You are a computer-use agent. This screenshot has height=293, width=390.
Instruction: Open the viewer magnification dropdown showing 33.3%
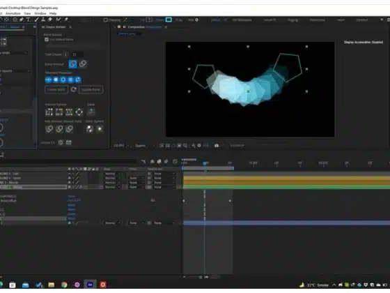pyautogui.click(x=121, y=146)
